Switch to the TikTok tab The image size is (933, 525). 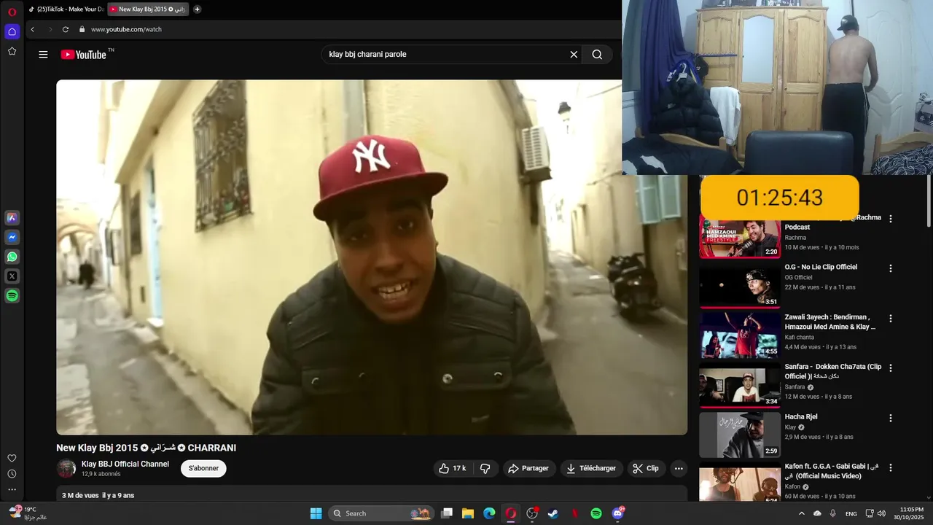pos(66,9)
